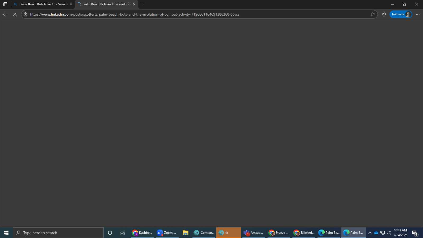Close the Palm Beach Bots linkedin Search tab
Image resolution: width=423 pixels, height=238 pixels.
[71, 4]
